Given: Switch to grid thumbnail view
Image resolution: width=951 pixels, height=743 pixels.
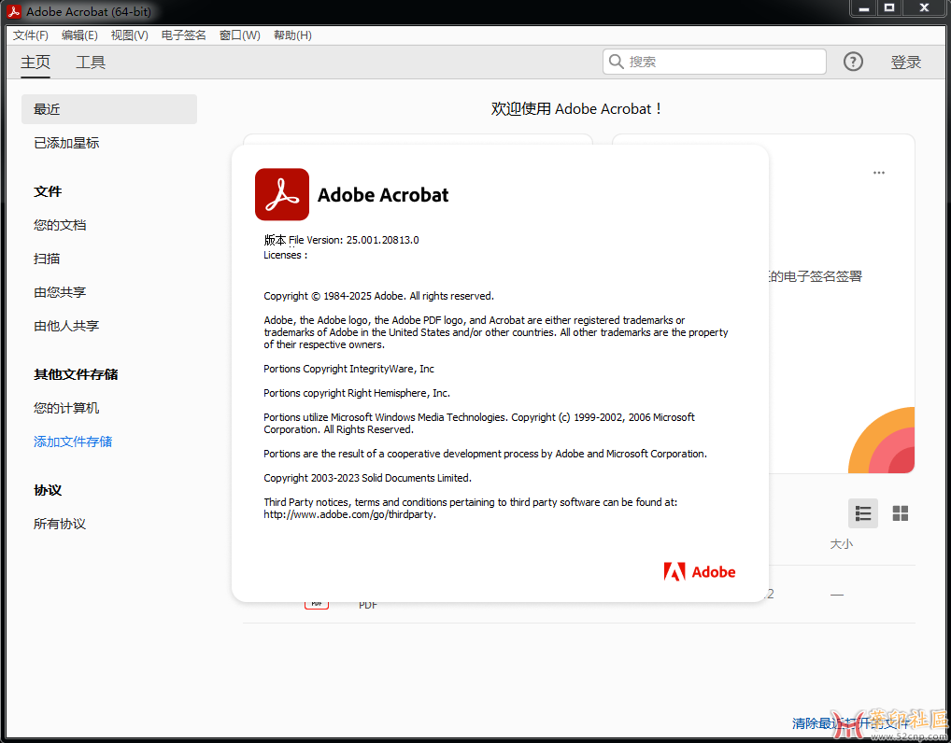Looking at the screenshot, I should coord(901,513).
